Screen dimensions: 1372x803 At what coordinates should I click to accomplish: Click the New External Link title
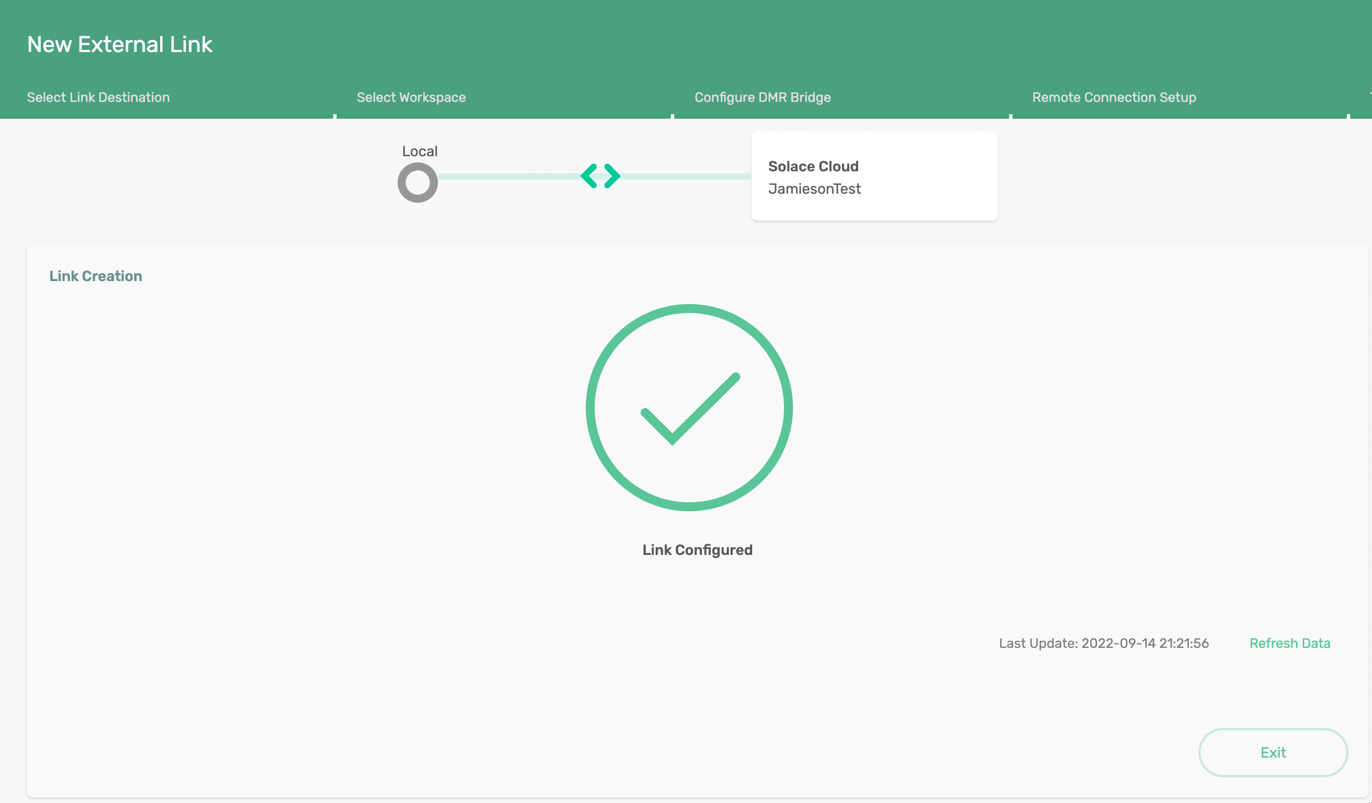tap(119, 44)
